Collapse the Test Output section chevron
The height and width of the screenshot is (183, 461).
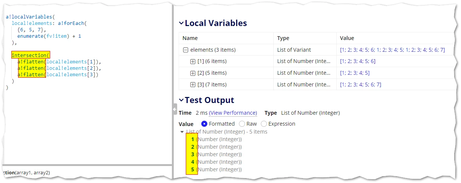coord(181,100)
